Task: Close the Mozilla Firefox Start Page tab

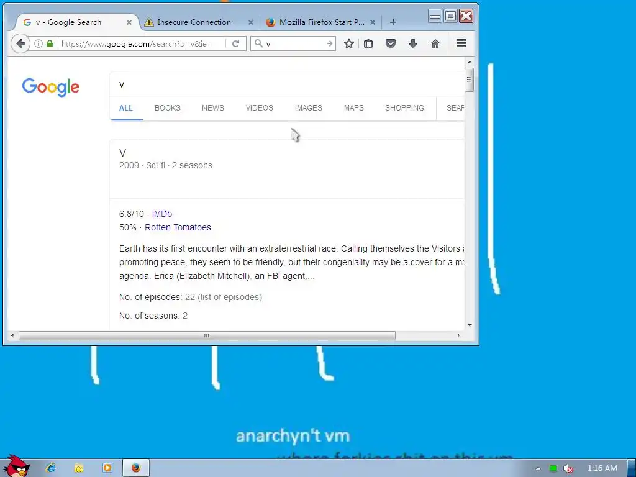Action: (x=373, y=22)
